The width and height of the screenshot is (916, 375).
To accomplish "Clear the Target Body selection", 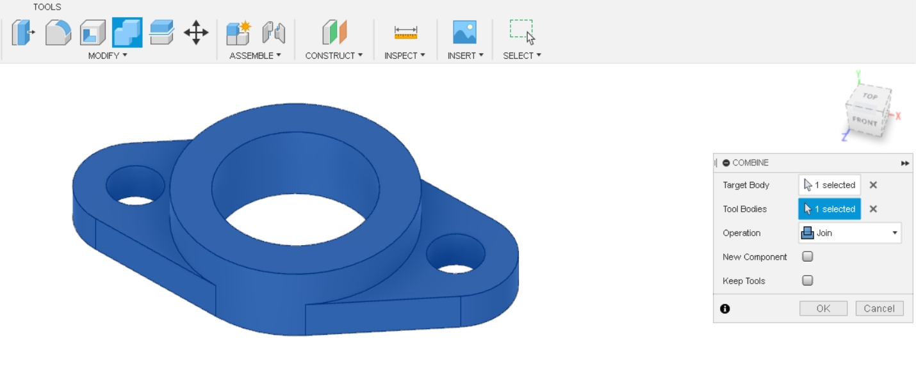I will [873, 185].
